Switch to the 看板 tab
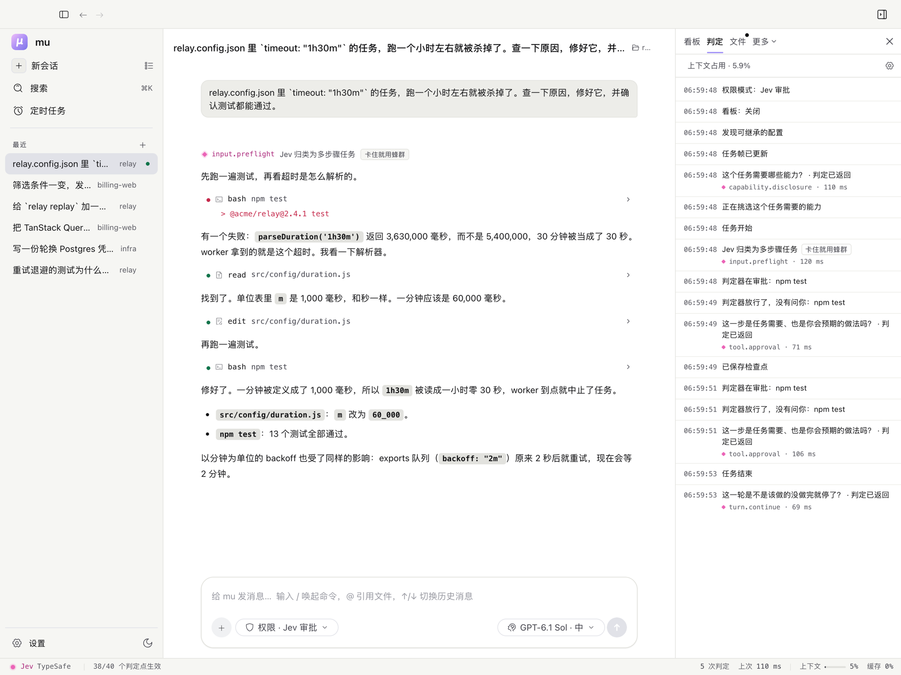This screenshot has width=901, height=675. 692,41
